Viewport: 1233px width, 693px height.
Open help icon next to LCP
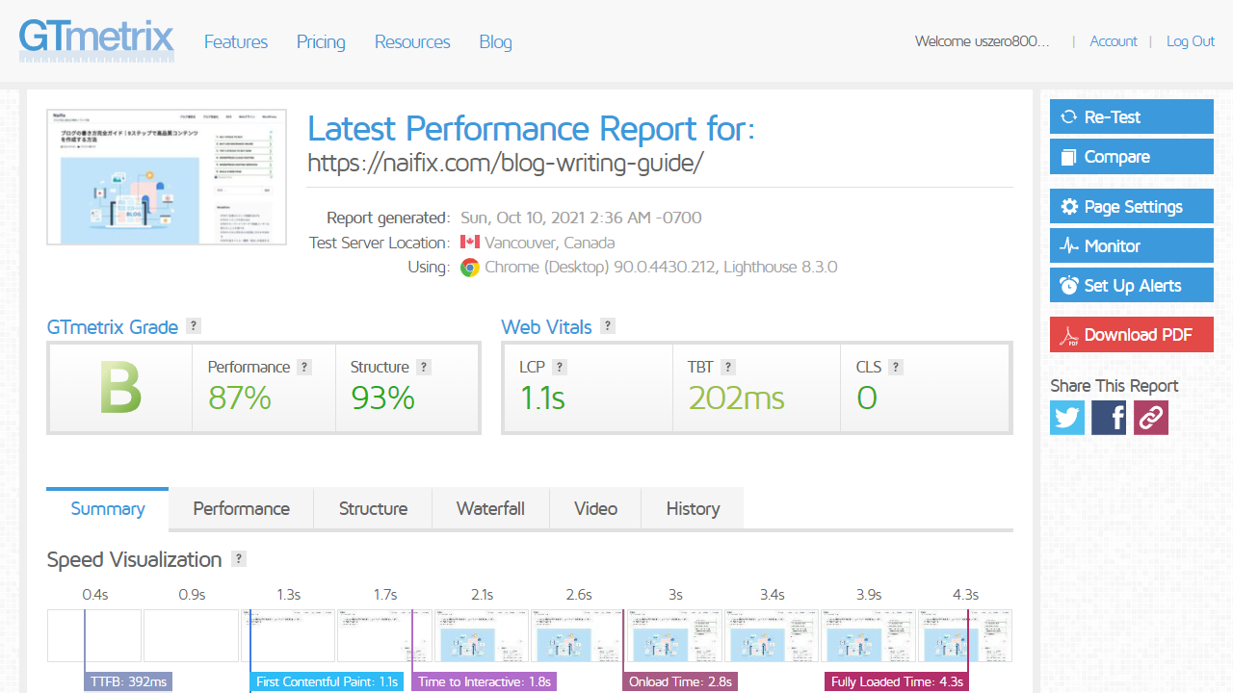(x=560, y=367)
